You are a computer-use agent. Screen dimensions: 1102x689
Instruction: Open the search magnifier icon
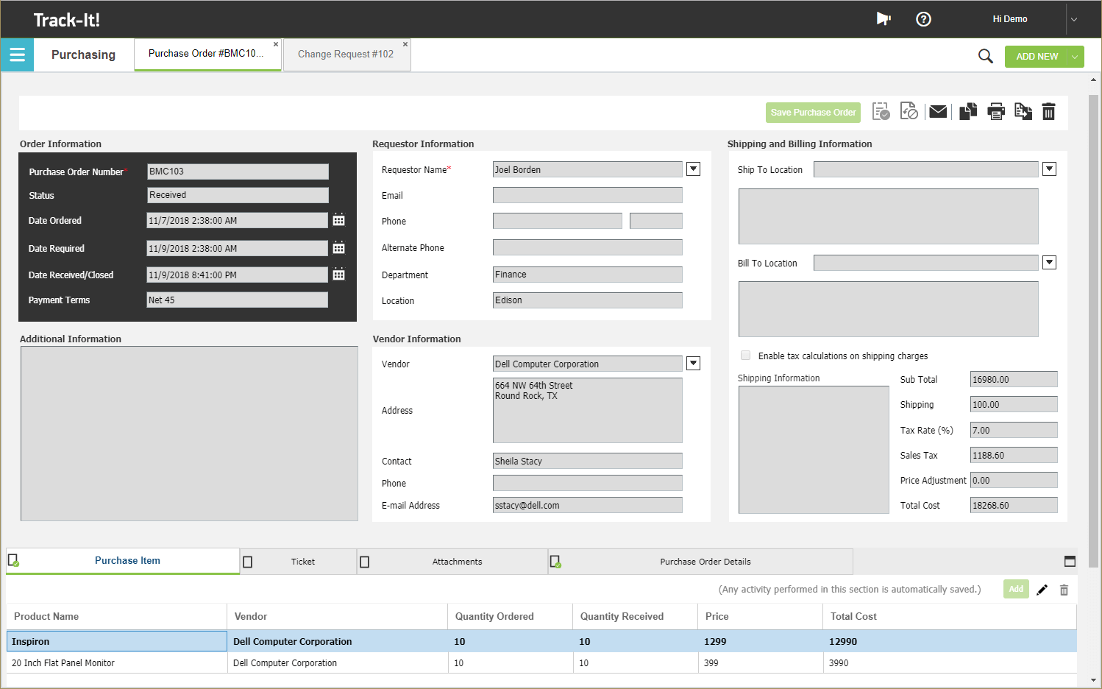click(x=985, y=55)
